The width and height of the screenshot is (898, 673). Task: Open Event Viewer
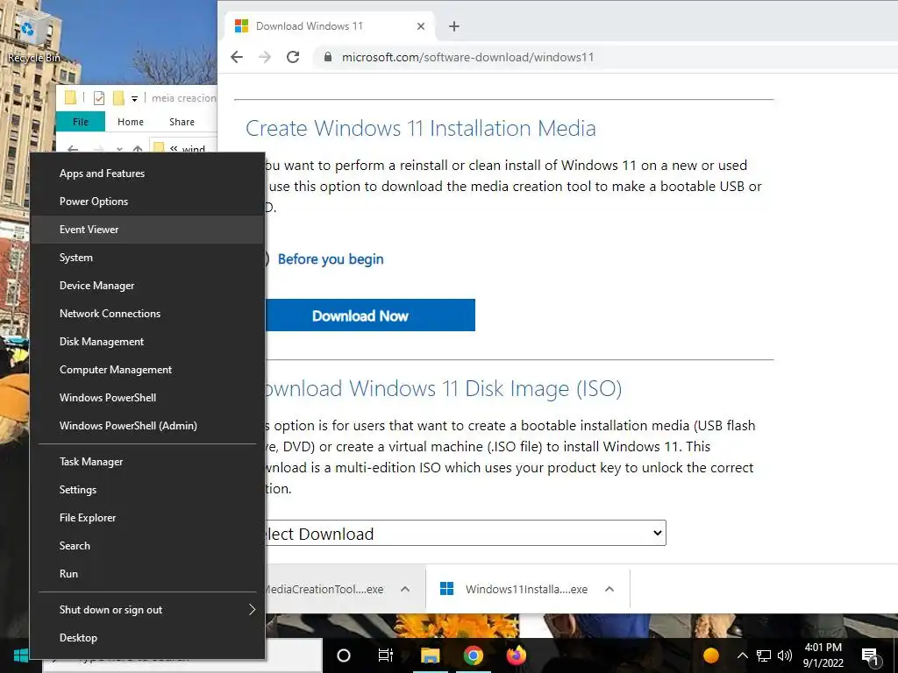point(147,230)
